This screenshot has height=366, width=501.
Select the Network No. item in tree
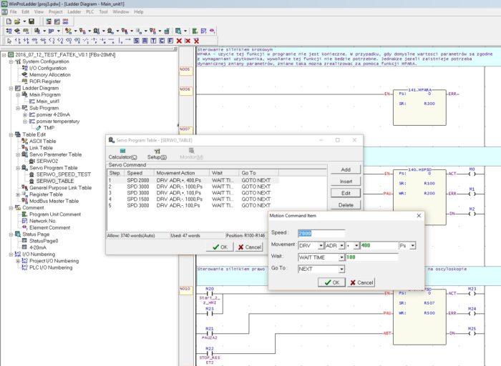point(43,221)
